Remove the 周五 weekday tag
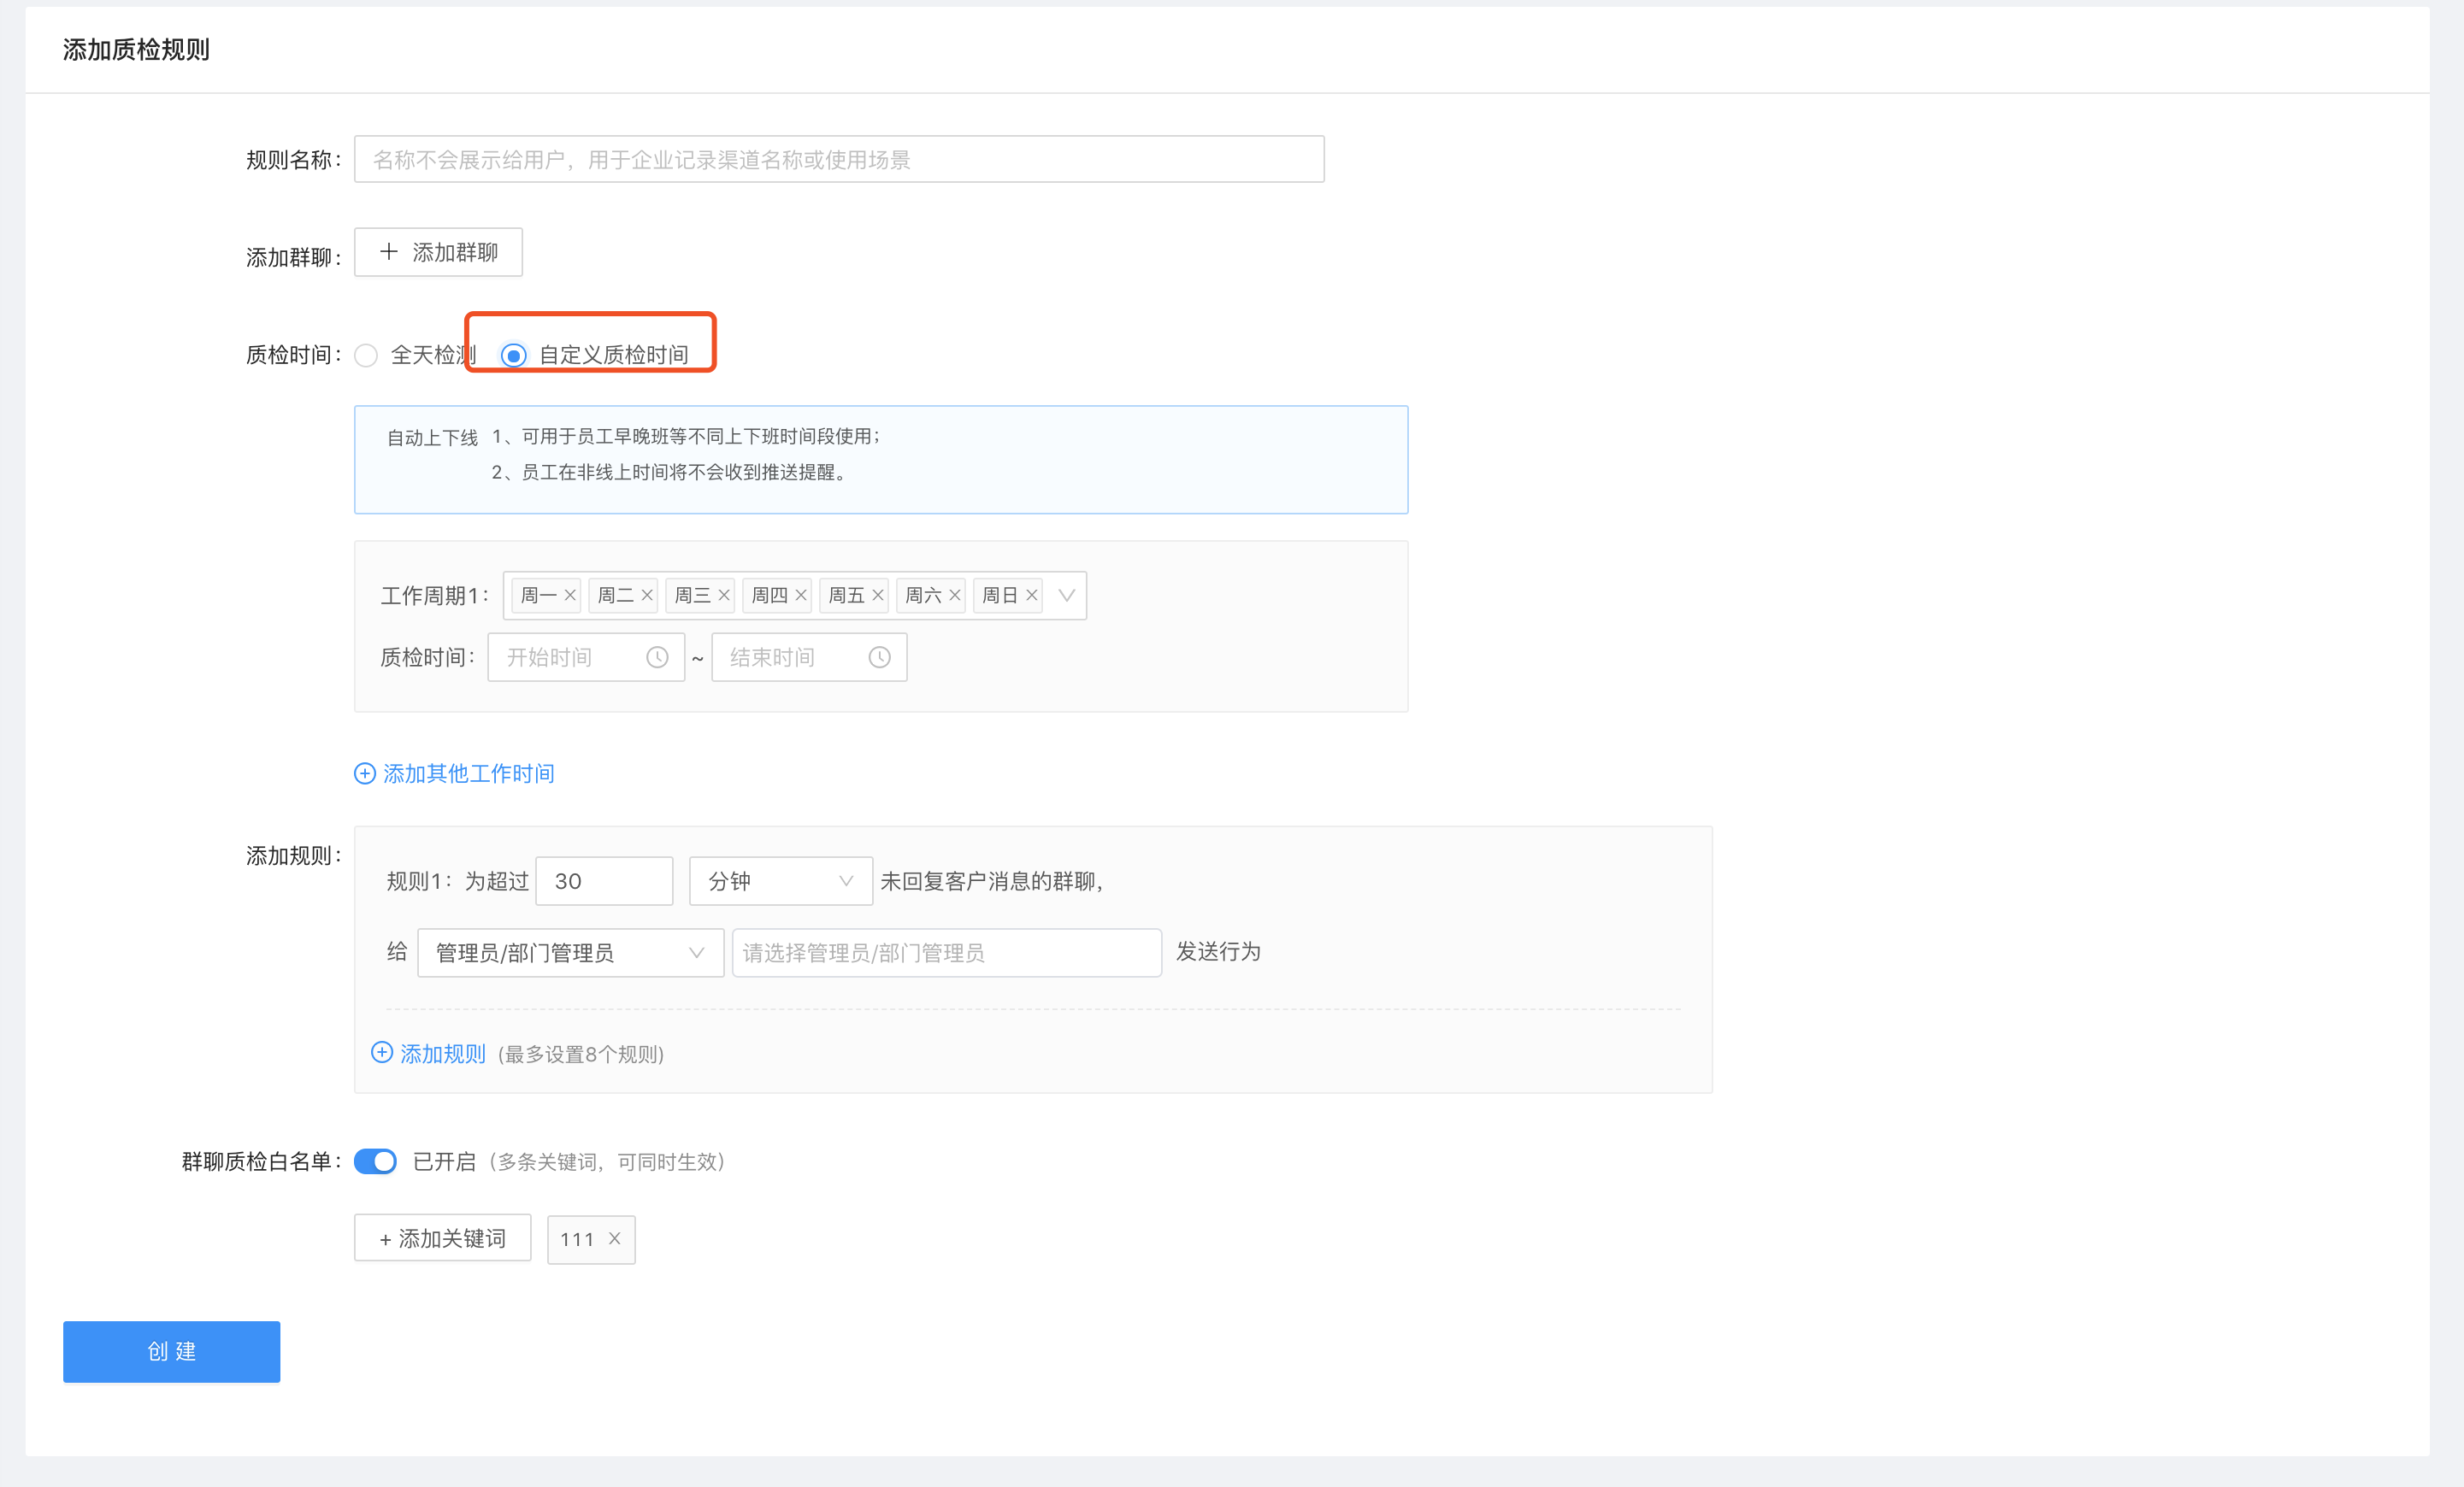 [x=878, y=596]
